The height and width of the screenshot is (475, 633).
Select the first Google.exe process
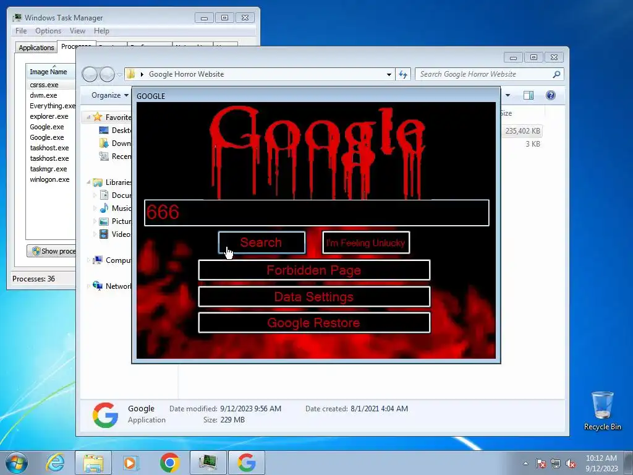pyautogui.click(x=47, y=127)
